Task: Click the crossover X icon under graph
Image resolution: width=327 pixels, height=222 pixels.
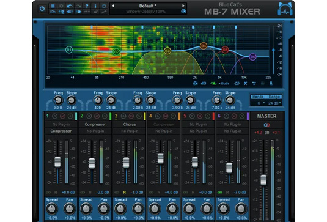Action: (x=246, y=83)
